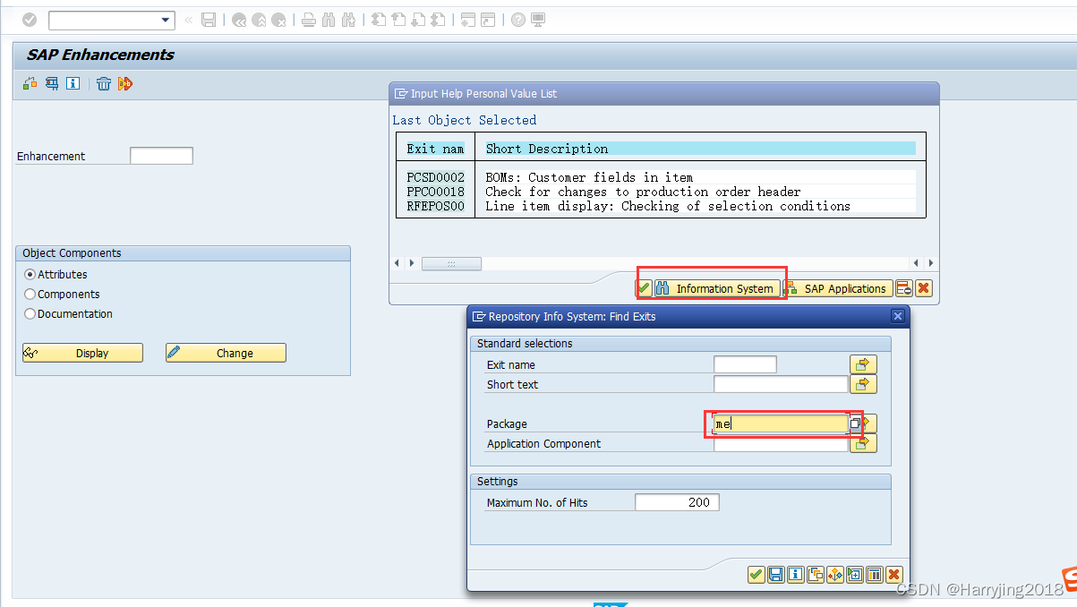Click the Customize Local Layout monitor icon
Screen dimensions: 1077x607
tap(538, 20)
